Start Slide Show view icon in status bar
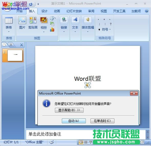 coord(90,142)
